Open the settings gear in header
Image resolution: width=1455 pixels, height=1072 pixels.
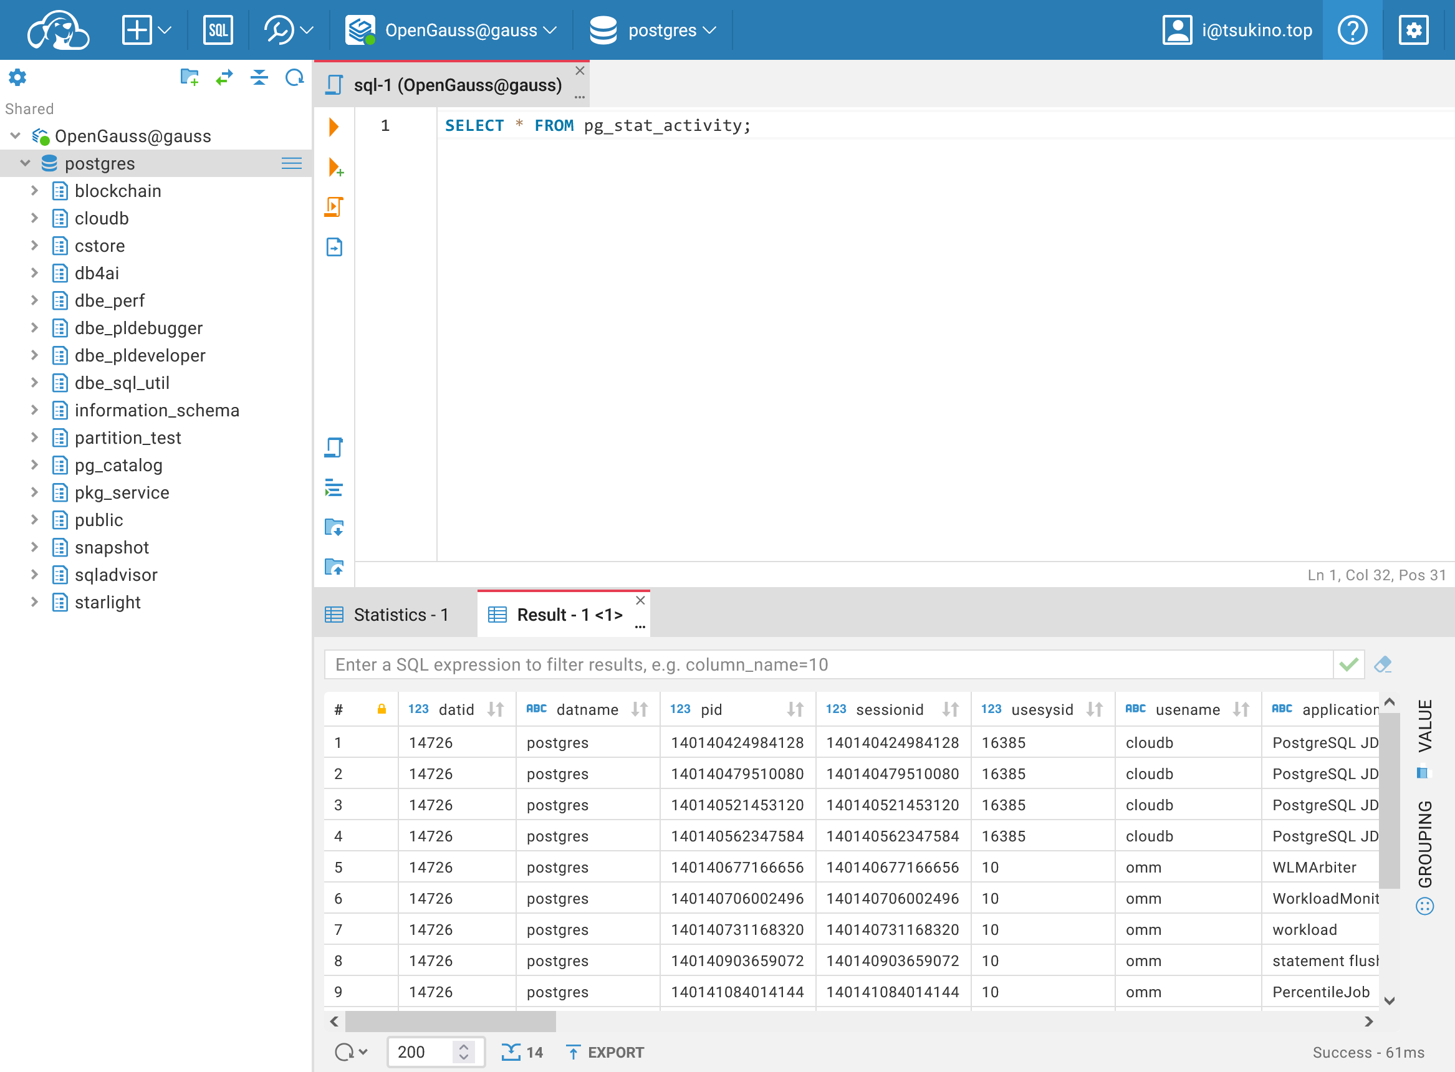point(1413,31)
